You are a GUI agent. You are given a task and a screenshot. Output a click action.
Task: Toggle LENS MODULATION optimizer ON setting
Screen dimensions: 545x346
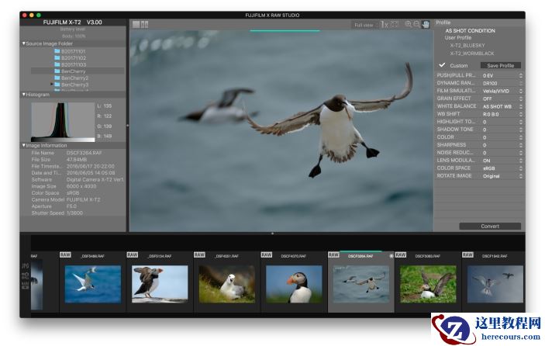coord(502,161)
